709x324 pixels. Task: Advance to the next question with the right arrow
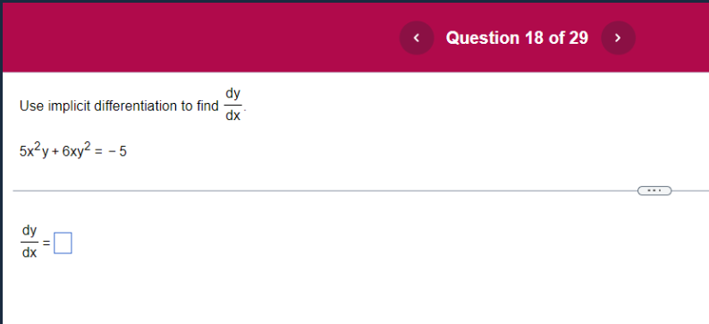[x=618, y=38]
